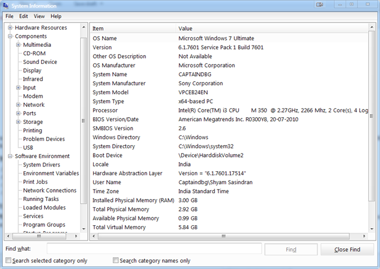The width and height of the screenshot is (380, 269).
Task: Click the Item column header
Action: pyautogui.click(x=133, y=28)
